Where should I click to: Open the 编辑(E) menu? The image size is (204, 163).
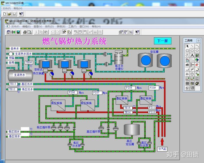(x=26, y=27)
